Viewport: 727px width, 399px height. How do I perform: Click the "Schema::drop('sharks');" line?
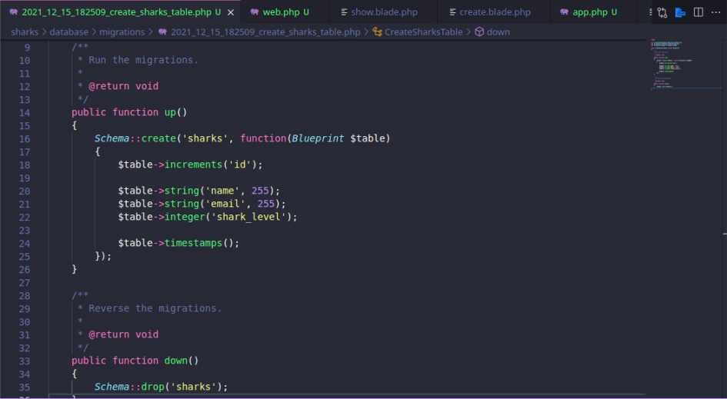(161, 387)
